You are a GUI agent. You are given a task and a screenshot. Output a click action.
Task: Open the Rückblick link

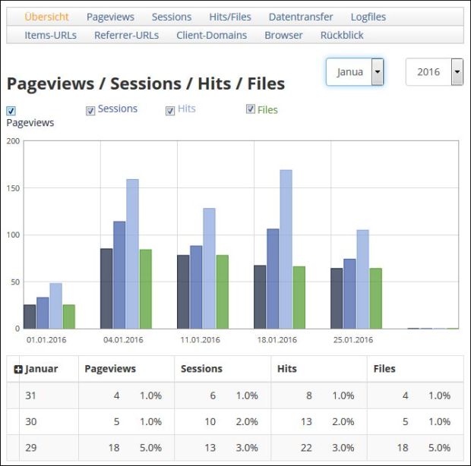pyautogui.click(x=342, y=35)
